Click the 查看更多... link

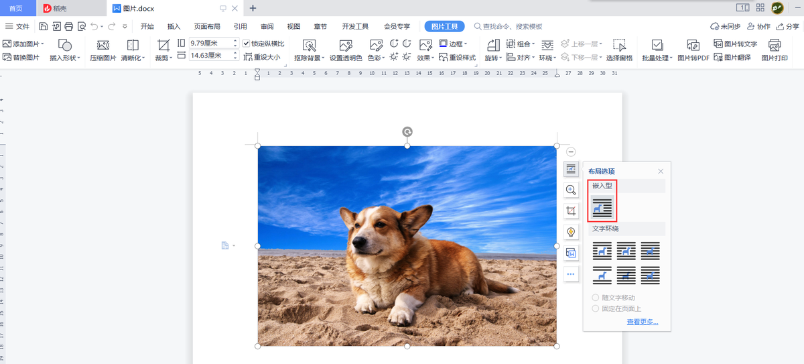[x=642, y=322]
